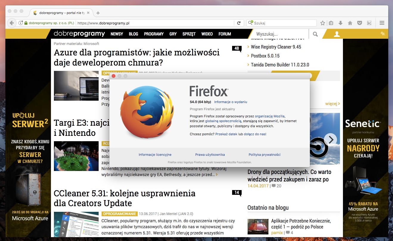Open the 14 comments bubble on CCleaner article
This screenshot has width=393, height=241.
click(237, 193)
